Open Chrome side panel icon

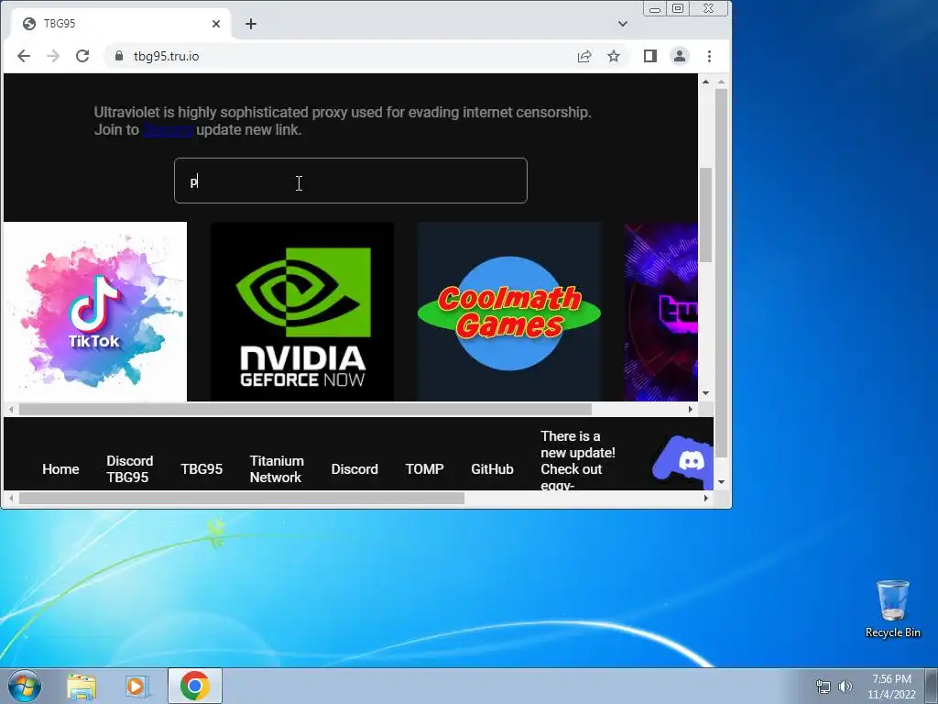click(x=650, y=56)
